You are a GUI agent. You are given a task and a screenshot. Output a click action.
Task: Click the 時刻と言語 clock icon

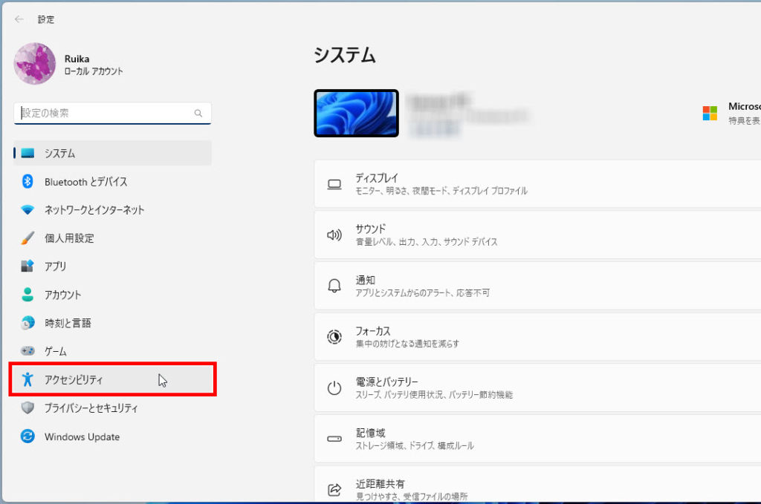[x=27, y=323]
